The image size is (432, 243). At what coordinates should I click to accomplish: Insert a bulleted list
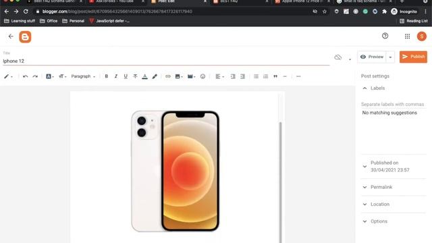[x=256, y=76]
